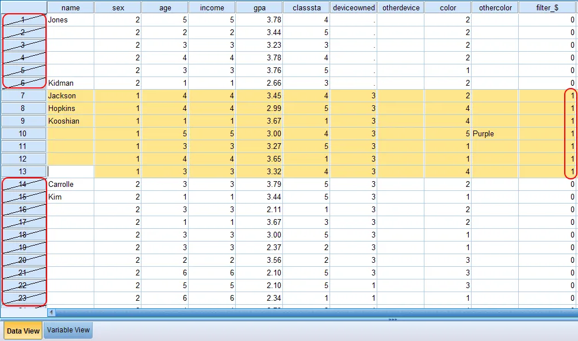Click the Purple othercolor cell
578x341 pixels.
click(494, 133)
